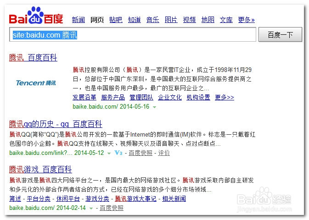Viewport: 309px width, 220px height.
Task: Click the Baidu logo
Action: click(36, 15)
